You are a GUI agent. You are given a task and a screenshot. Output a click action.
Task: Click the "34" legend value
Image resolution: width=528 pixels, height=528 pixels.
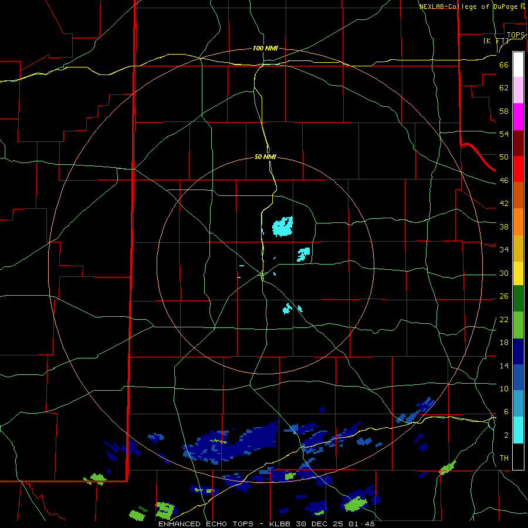504,249
